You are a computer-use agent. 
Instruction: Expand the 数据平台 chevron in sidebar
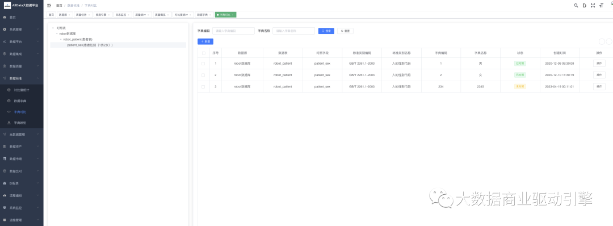(x=38, y=41)
